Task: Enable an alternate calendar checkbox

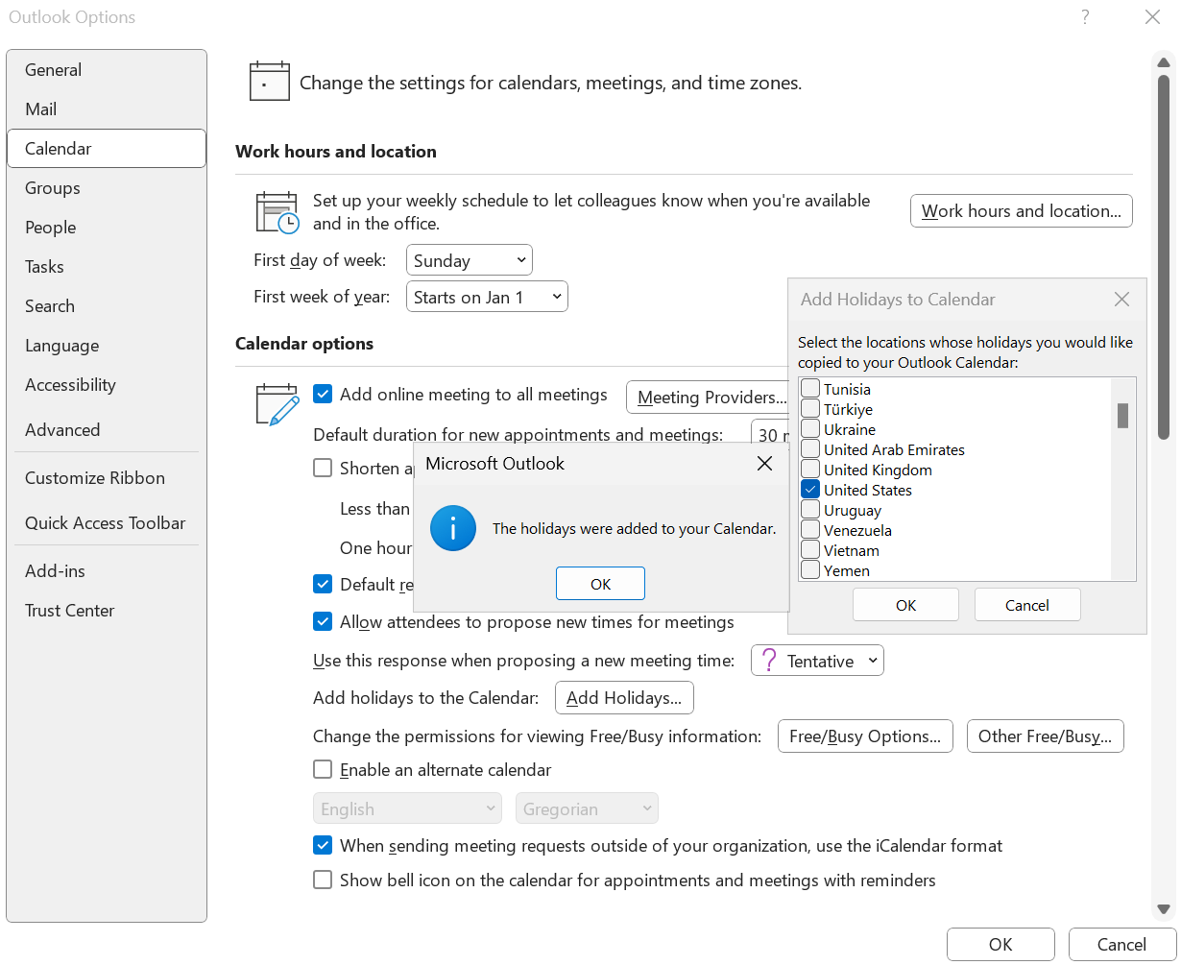Action: click(324, 769)
